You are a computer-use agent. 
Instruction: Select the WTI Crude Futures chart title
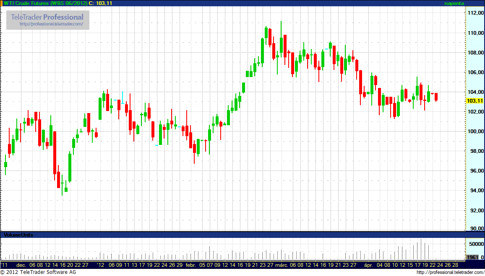pos(46,3)
